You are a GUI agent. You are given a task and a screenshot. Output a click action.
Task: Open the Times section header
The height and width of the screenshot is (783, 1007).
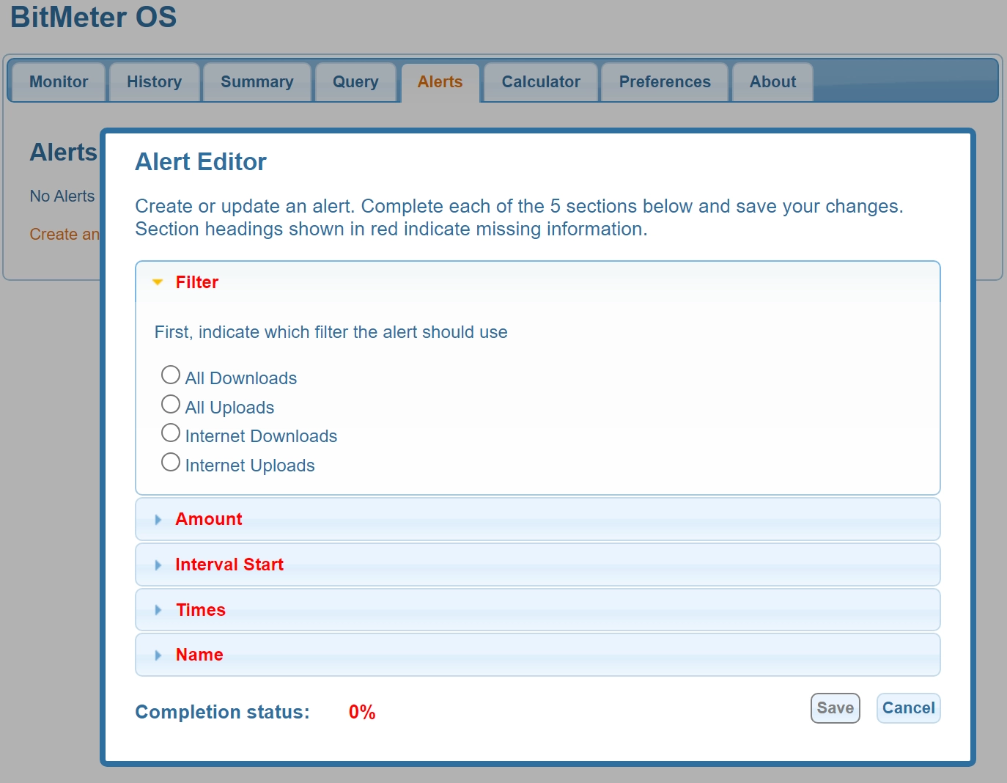201,610
